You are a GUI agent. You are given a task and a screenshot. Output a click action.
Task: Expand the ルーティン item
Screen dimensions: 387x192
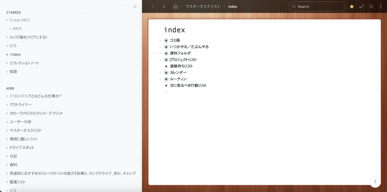(160, 79)
